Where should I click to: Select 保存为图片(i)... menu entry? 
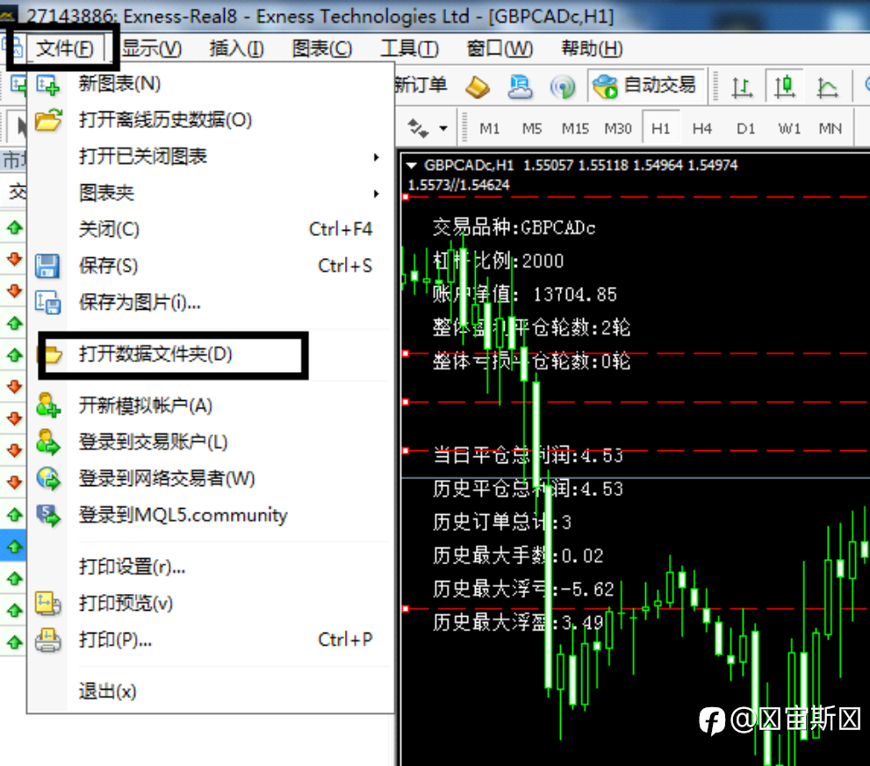(x=211, y=303)
